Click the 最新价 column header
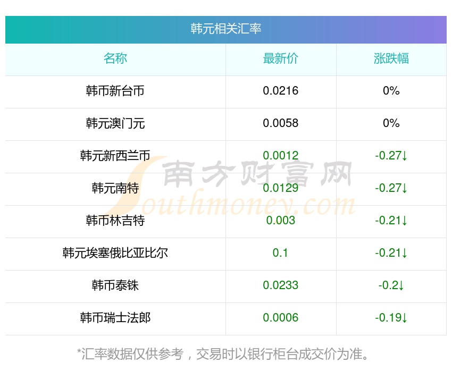Screen dimensions: 452x371 [x=280, y=58]
